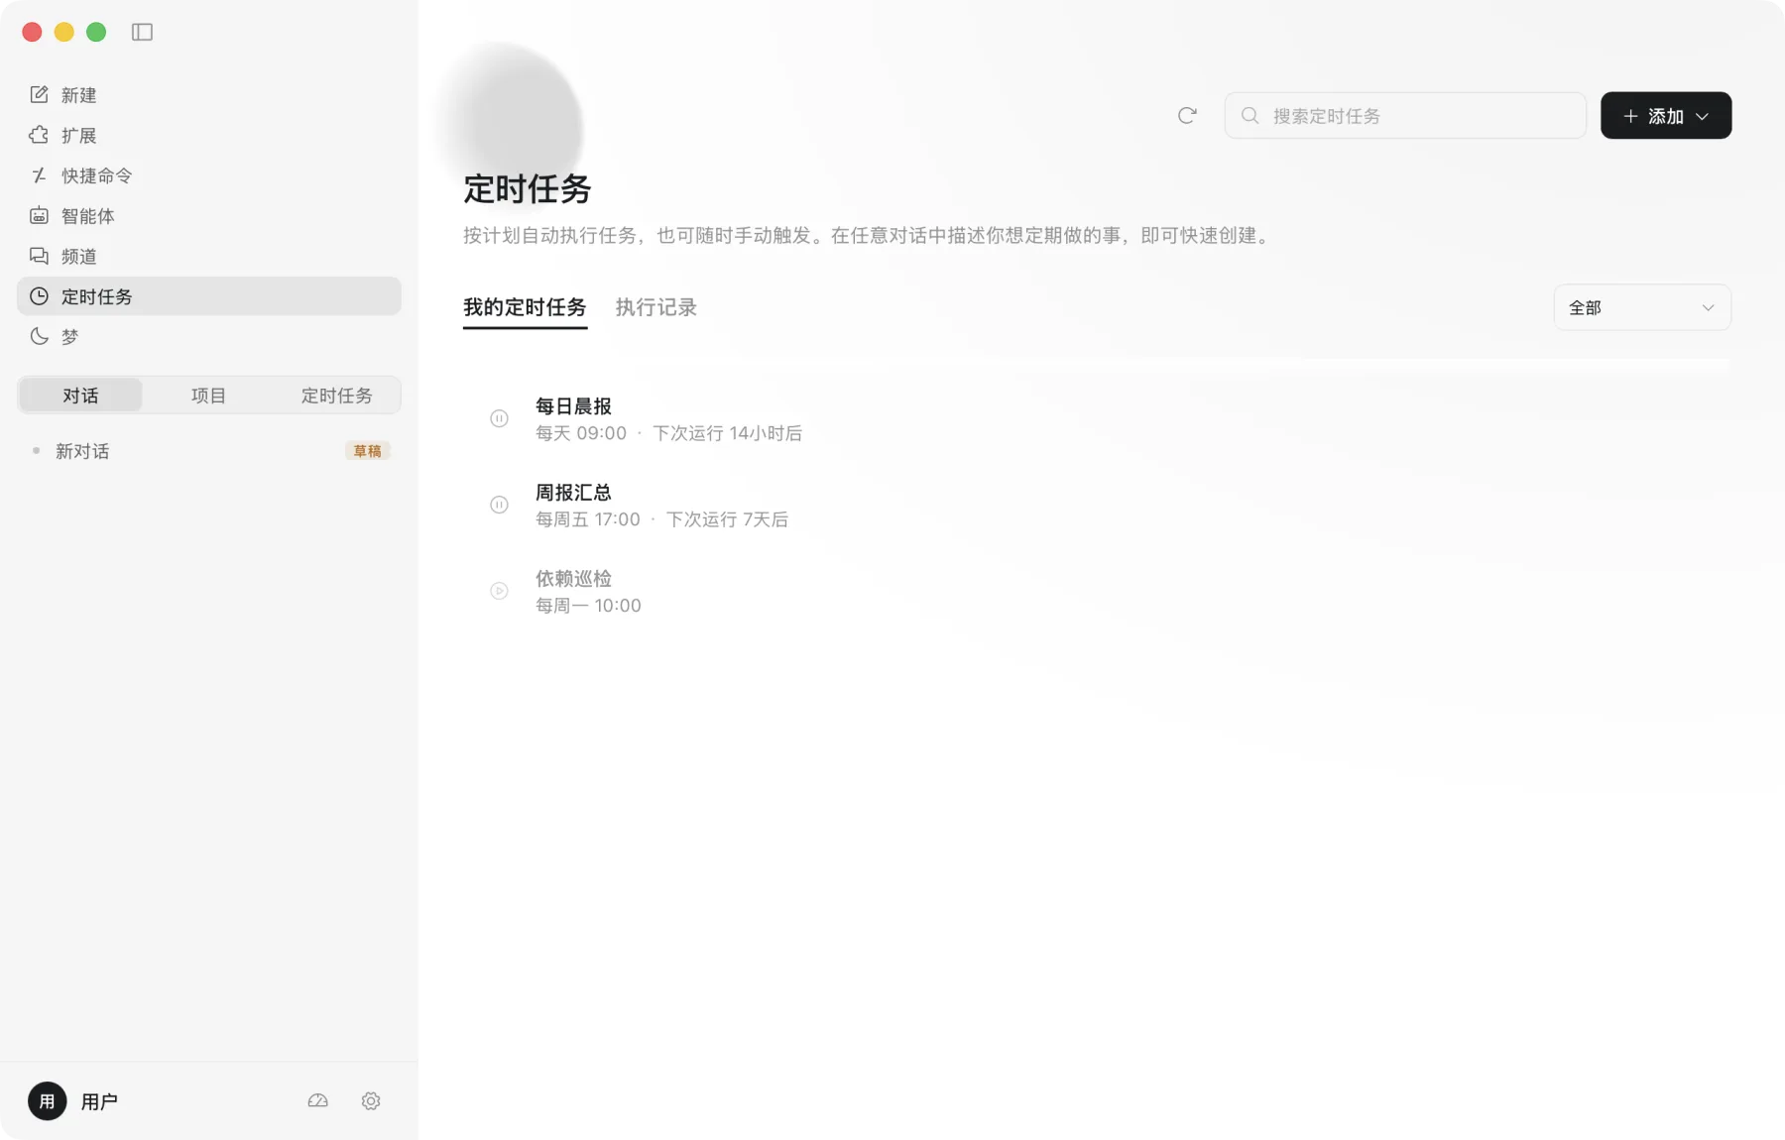The width and height of the screenshot is (1785, 1140).
Task: Click the 新建 compose icon
Action: [39, 95]
